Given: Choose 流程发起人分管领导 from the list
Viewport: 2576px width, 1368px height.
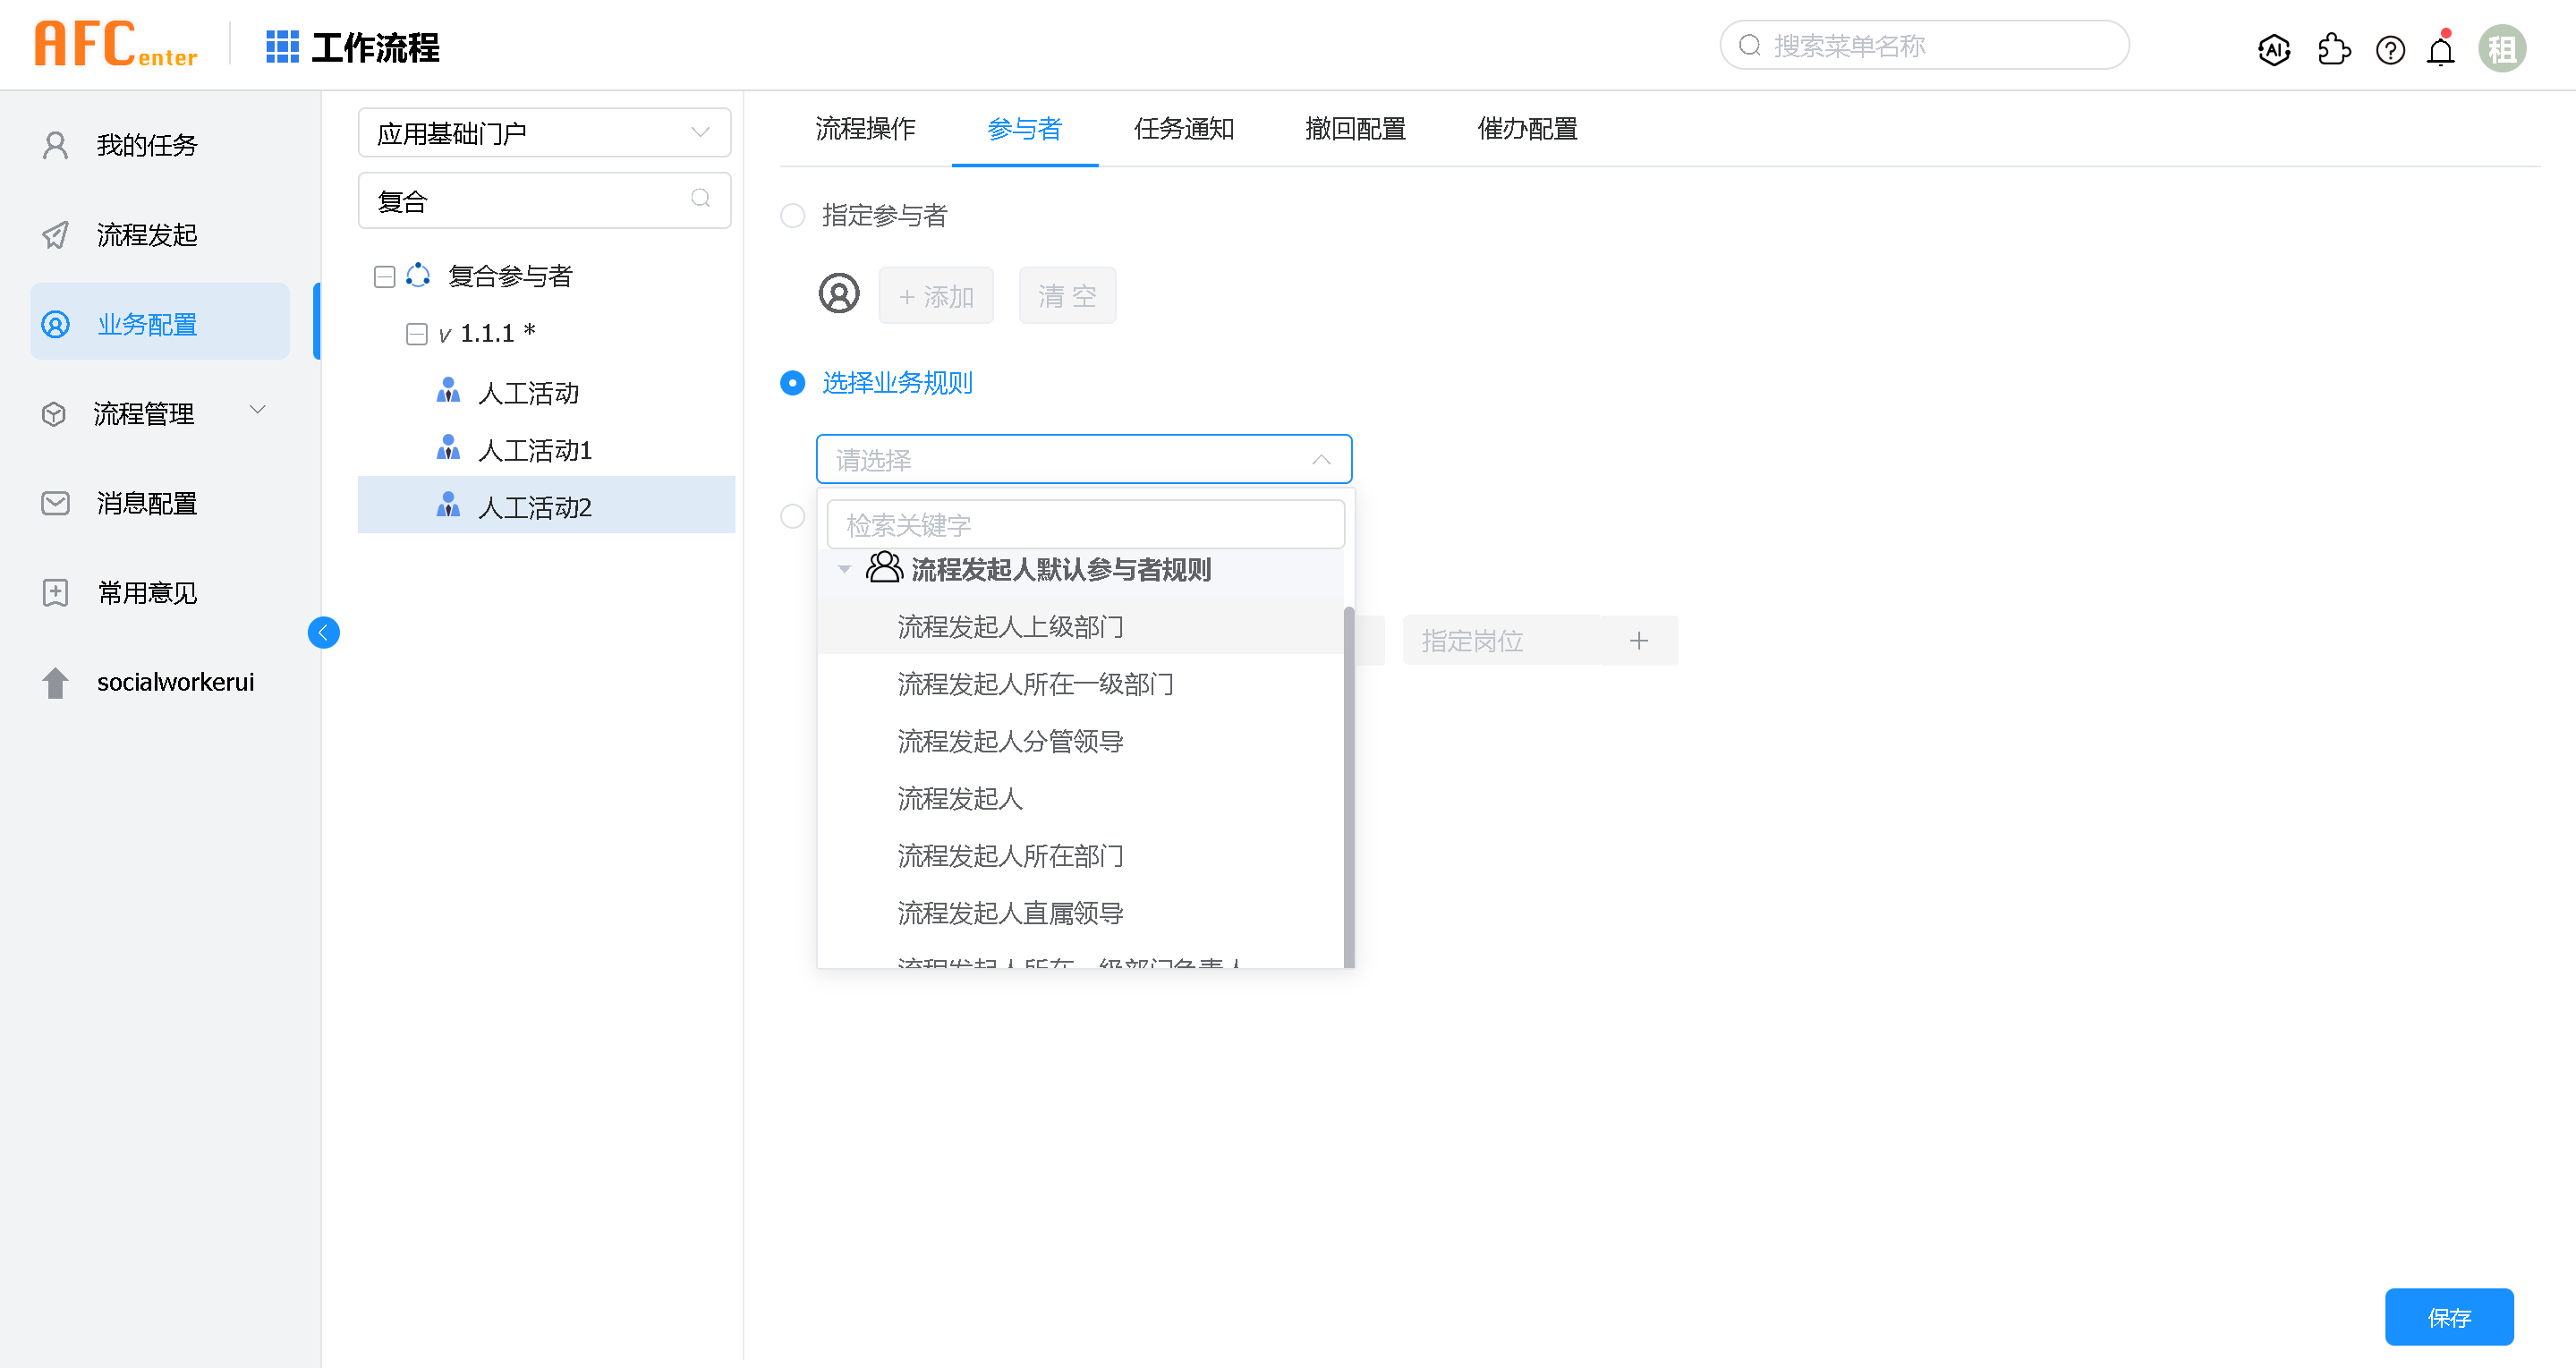Looking at the screenshot, I should coord(1010,741).
